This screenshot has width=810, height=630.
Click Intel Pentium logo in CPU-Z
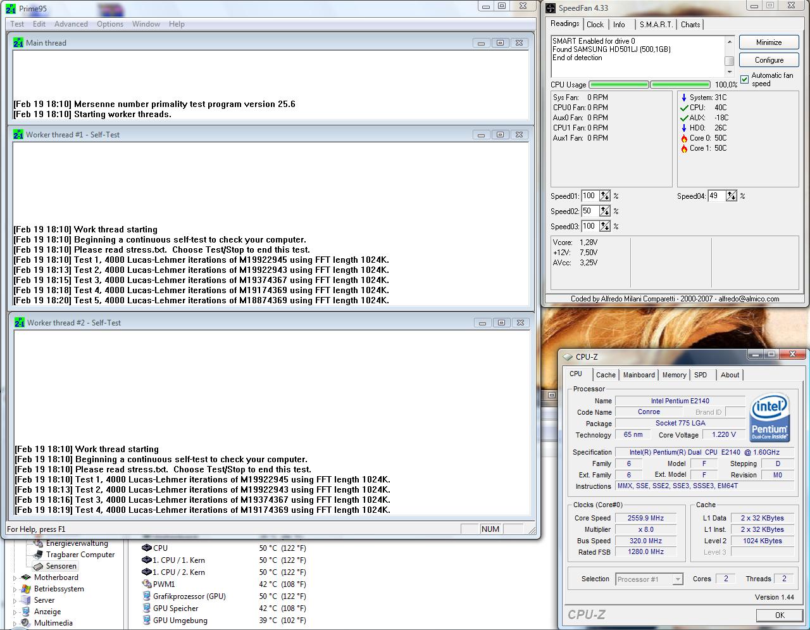(x=769, y=418)
